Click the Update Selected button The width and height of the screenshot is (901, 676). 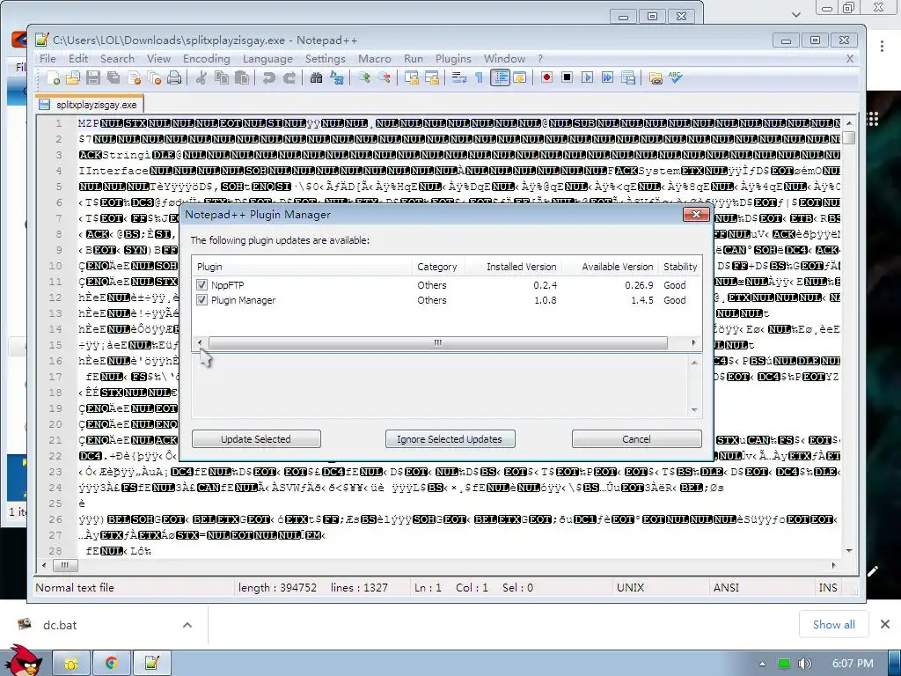(256, 438)
